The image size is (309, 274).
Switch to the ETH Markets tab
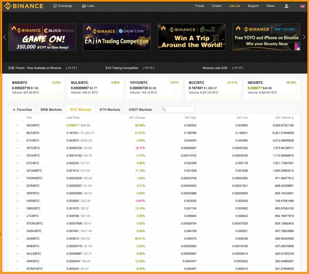(x=110, y=110)
